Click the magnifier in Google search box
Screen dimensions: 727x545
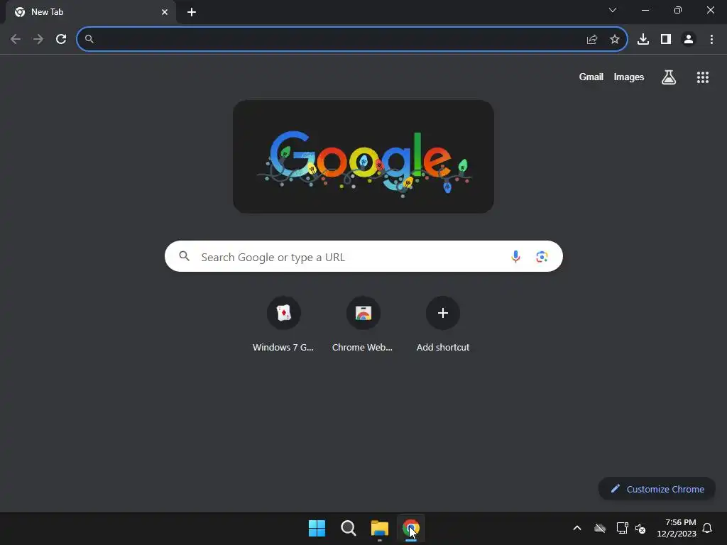[x=184, y=255]
